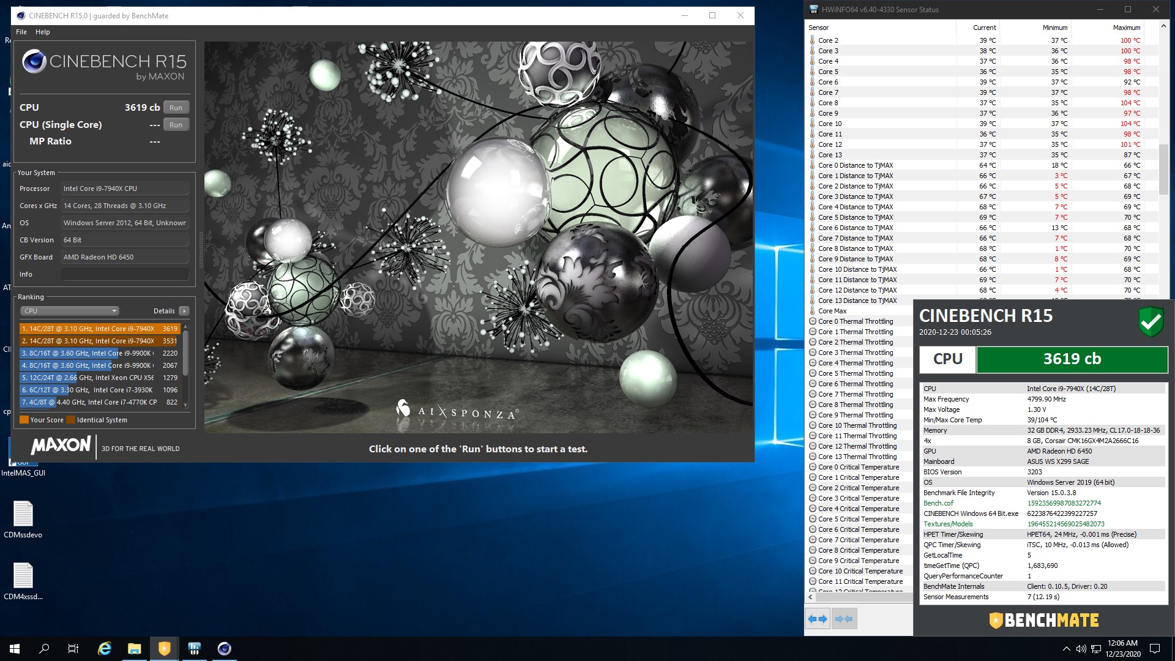
Task: Open taskbar Search
Action: (44, 649)
